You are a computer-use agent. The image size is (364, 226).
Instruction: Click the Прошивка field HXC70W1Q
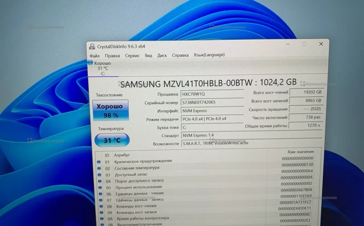(x=212, y=94)
